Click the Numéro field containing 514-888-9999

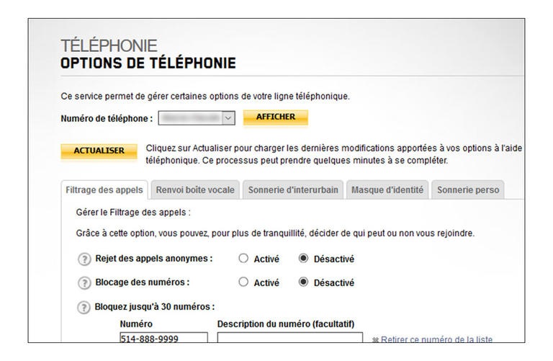(x=163, y=338)
